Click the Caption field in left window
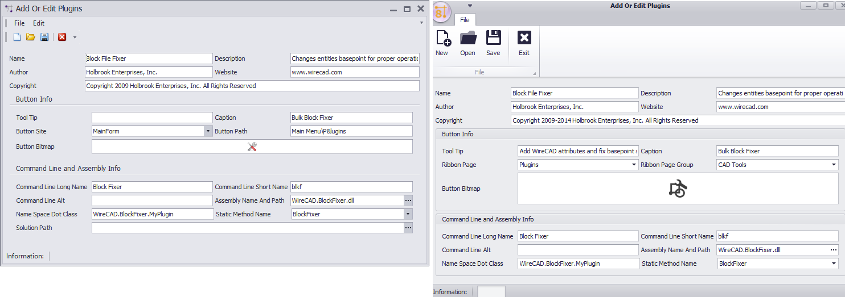The image size is (845, 297). coord(351,118)
